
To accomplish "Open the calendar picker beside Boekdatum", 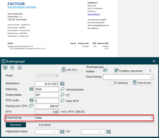I will pos(62,84).
